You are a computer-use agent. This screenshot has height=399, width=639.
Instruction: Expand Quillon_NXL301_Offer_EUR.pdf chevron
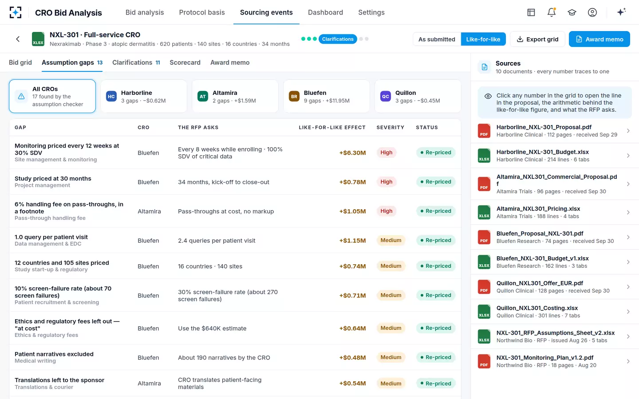coord(628,287)
